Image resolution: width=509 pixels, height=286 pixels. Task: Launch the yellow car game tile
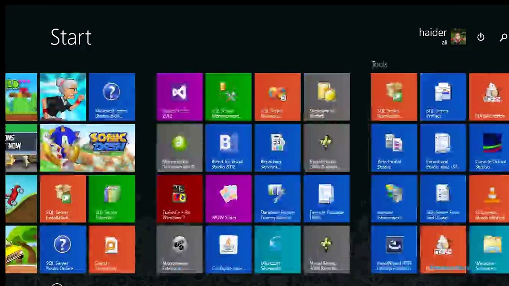click(21, 249)
